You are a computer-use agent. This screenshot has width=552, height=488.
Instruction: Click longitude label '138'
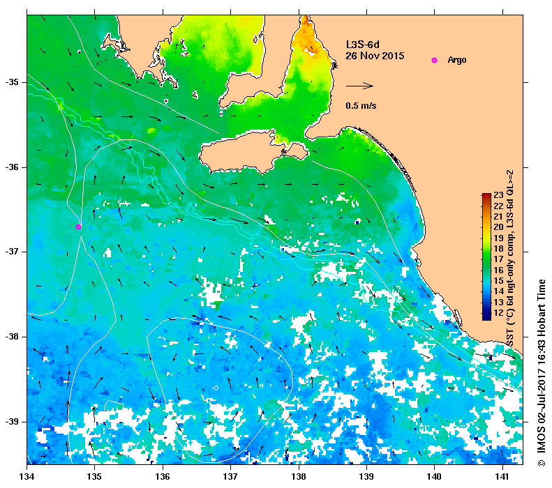coord(299,477)
